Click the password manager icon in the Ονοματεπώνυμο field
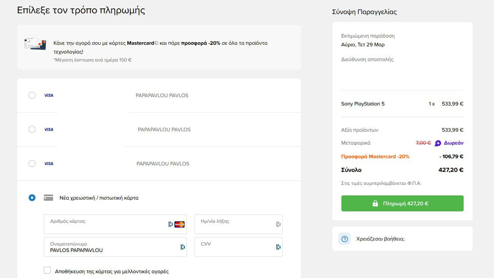Screen dimensions: 494x278 (x=183, y=247)
